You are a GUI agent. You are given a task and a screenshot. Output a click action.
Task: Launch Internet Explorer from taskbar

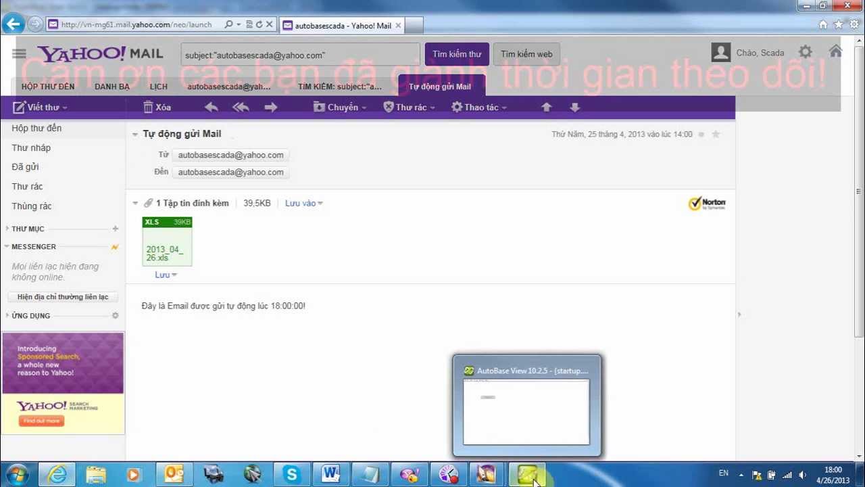point(57,475)
